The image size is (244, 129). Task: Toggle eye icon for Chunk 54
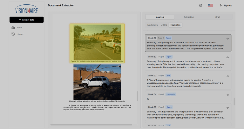(x=228, y=95)
